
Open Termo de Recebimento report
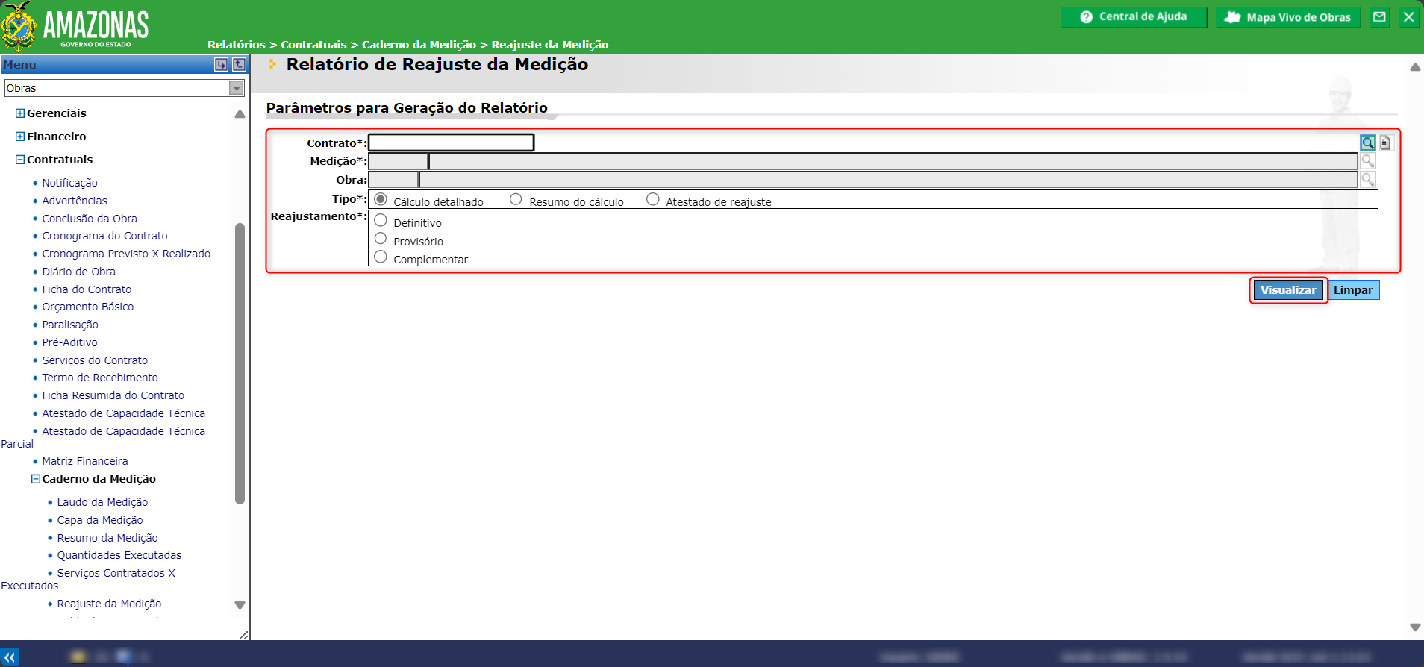click(100, 378)
